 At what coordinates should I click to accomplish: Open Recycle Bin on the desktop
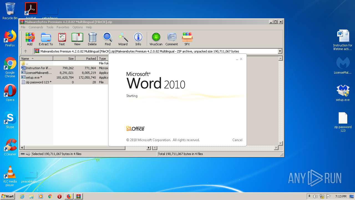pos(10,11)
